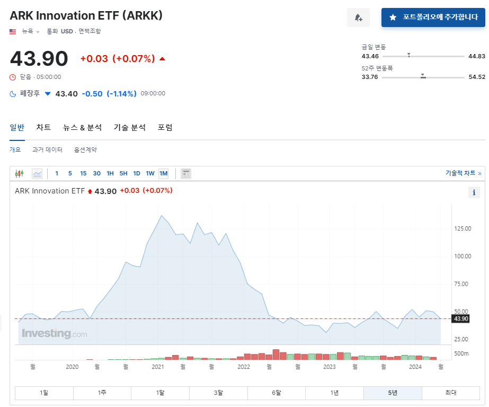Image resolution: width=489 pixels, height=407 pixels.
Task: Select the 일반 tab
Action: 17,127
